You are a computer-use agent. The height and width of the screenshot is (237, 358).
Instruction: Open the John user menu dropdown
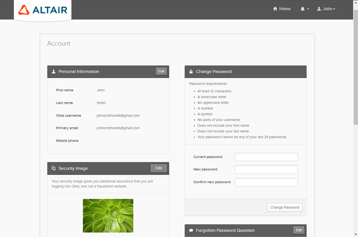tap(329, 9)
